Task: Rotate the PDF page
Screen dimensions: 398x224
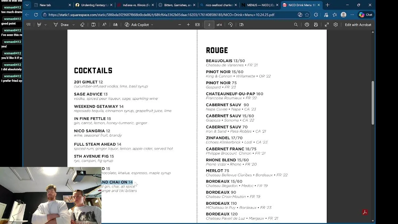Action: coord(230,25)
